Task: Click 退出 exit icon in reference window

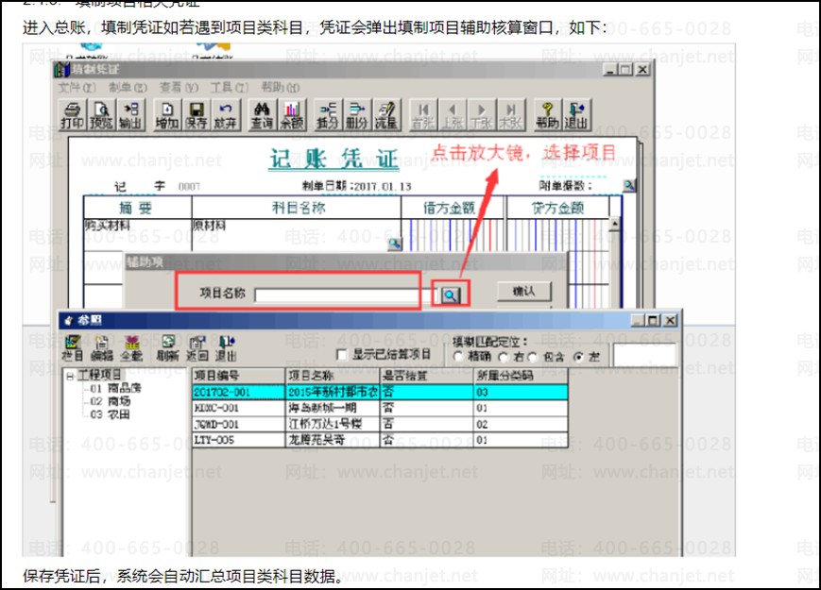Action: [x=226, y=349]
